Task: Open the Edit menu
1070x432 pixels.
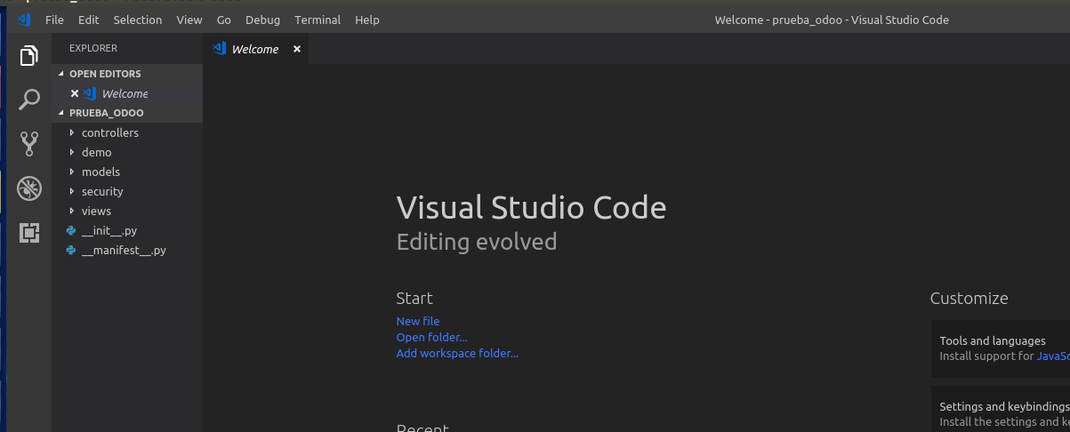Action: tap(88, 20)
